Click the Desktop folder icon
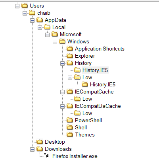159x158 pixels. click(x=40, y=142)
